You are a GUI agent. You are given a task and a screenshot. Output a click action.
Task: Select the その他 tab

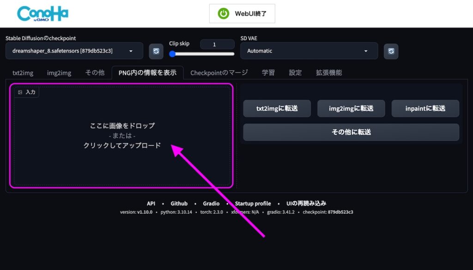pyautogui.click(x=95, y=73)
